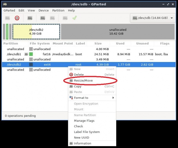Click the unallocated 10.42 GiB disk block

coord(117,32)
